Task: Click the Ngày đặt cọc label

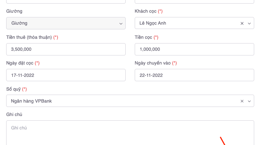Action: [20, 63]
